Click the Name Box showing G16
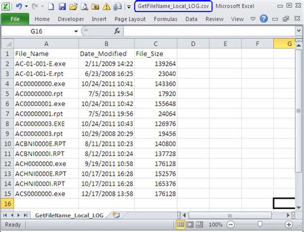 (x=37, y=31)
